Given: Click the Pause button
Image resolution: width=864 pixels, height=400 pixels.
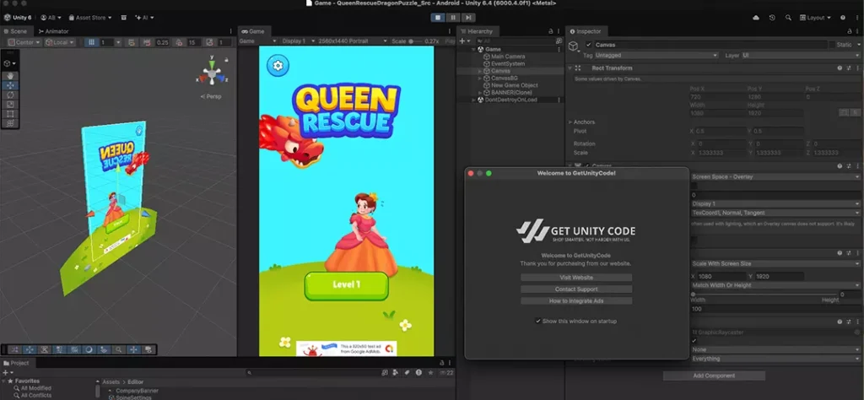Looking at the screenshot, I should [x=453, y=18].
